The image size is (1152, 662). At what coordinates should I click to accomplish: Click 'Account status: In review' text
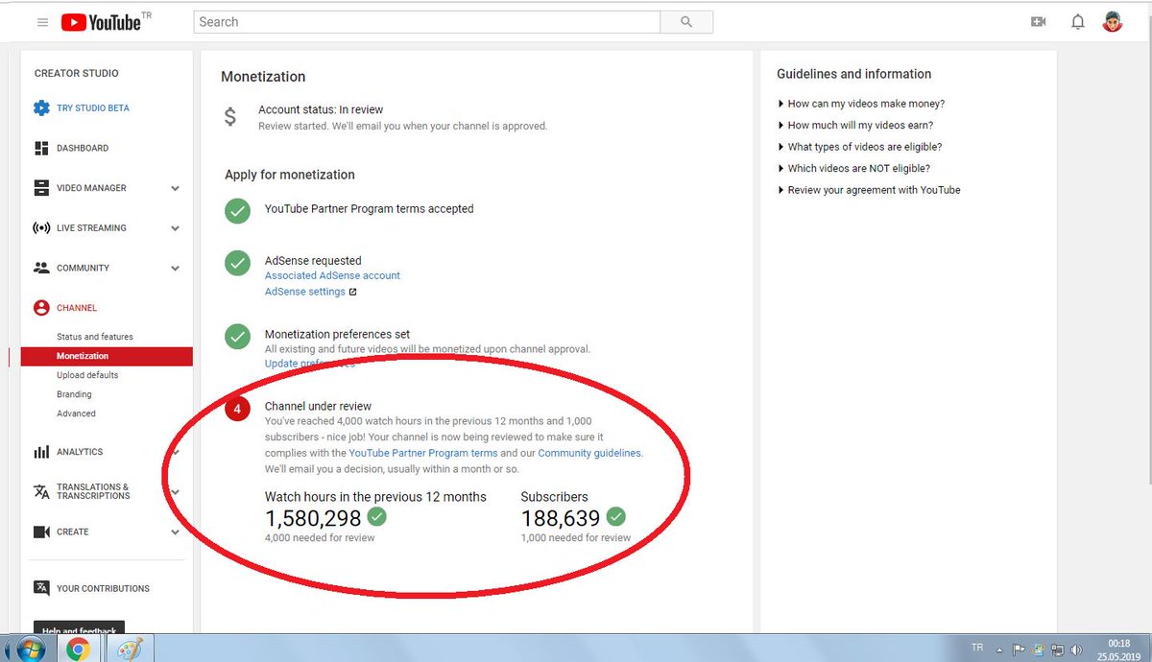(321, 109)
